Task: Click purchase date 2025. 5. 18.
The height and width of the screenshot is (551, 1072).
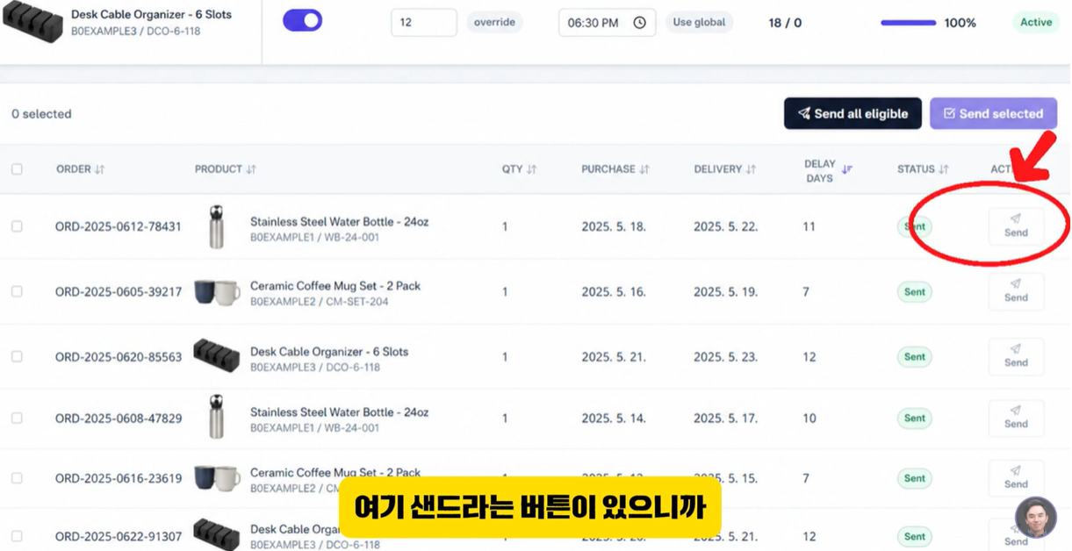Action: [613, 226]
